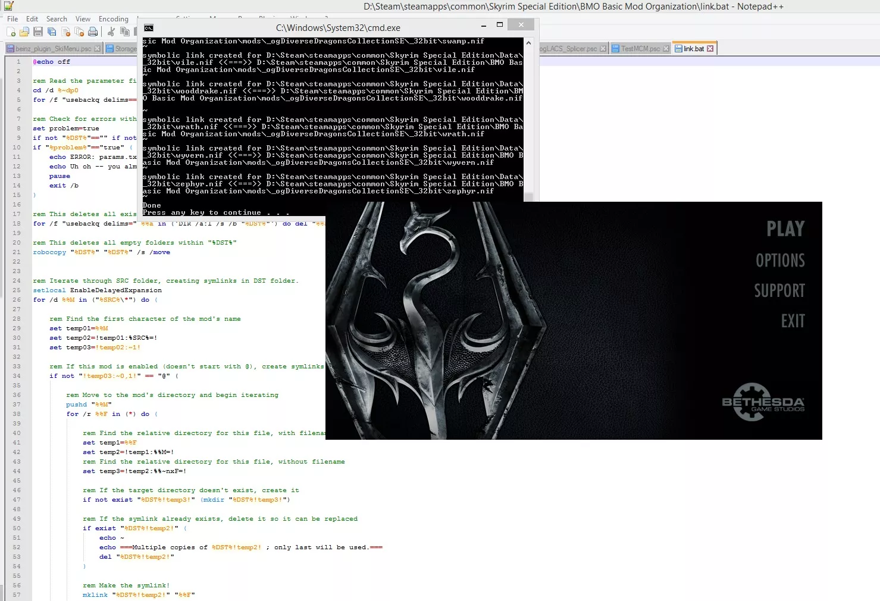
Task: Click 'robocopy' on line 21
Action: tap(49, 252)
